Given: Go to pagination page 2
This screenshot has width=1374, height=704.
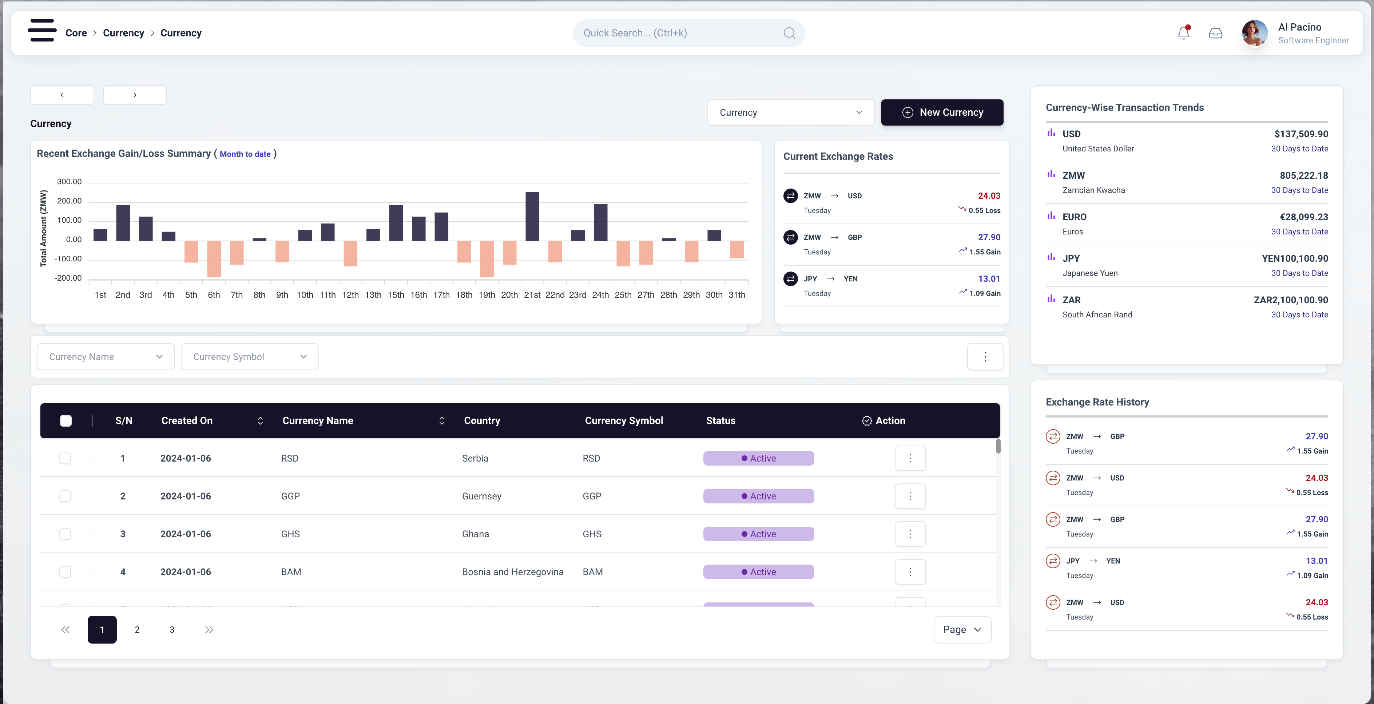Looking at the screenshot, I should pyautogui.click(x=137, y=629).
